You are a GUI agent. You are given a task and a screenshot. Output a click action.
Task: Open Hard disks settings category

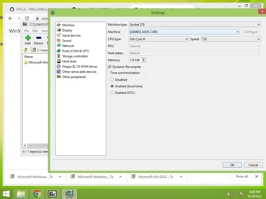coord(69,61)
